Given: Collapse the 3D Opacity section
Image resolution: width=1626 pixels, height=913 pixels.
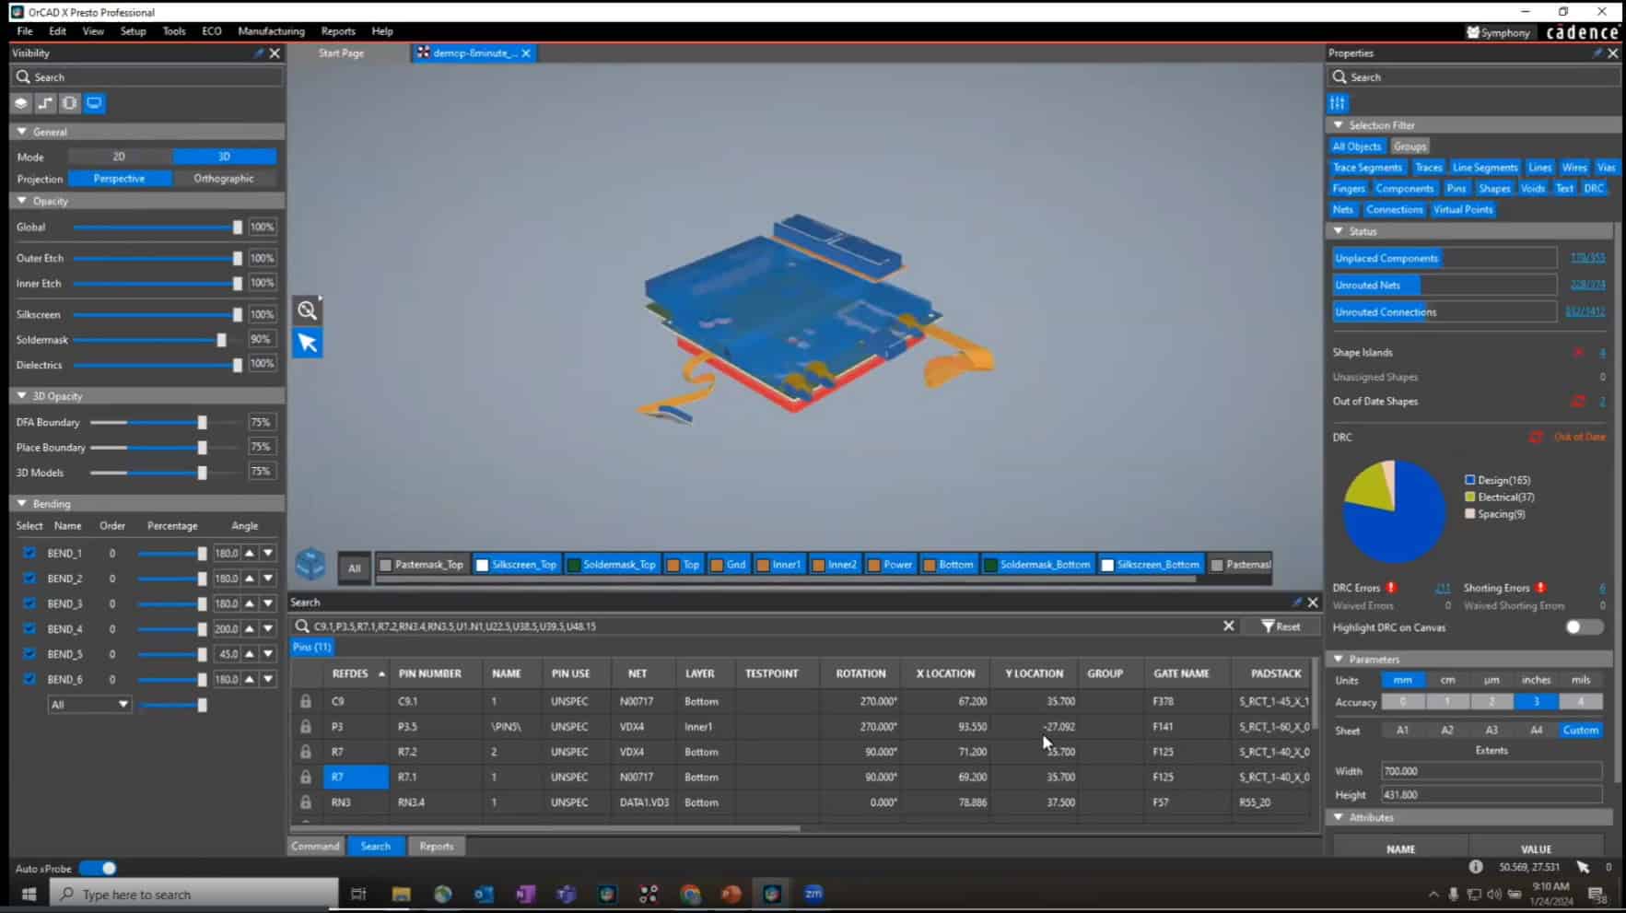Looking at the screenshot, I should 22,396.
